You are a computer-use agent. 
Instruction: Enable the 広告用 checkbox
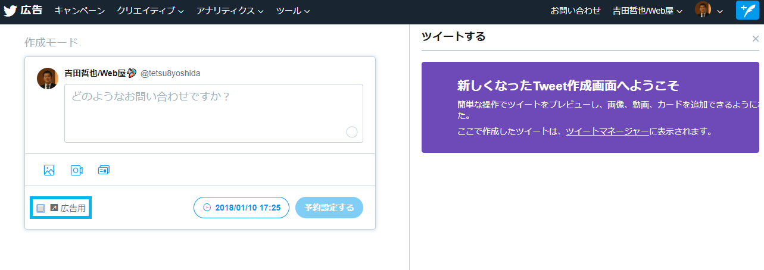[40, 208]
